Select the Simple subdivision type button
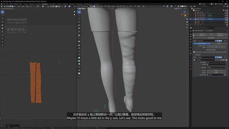 (219, 44)
